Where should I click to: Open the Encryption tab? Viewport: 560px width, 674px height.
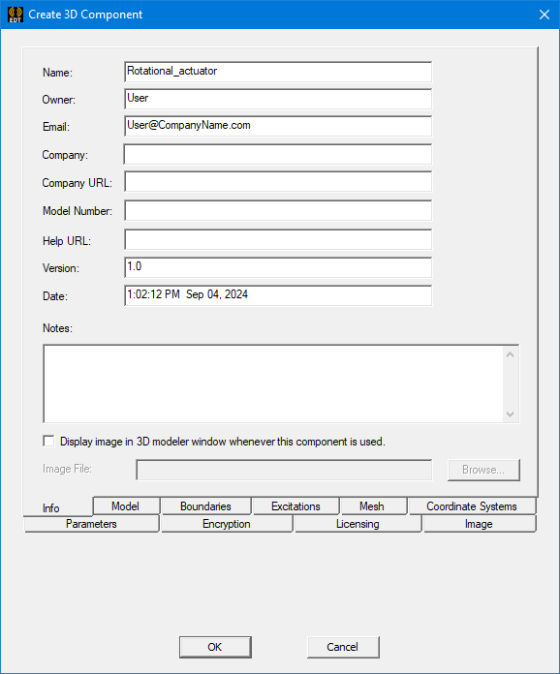[x=227, y=524]
